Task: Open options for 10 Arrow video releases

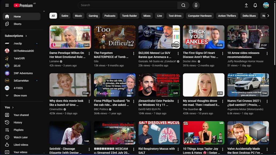Action: point(267,53)
